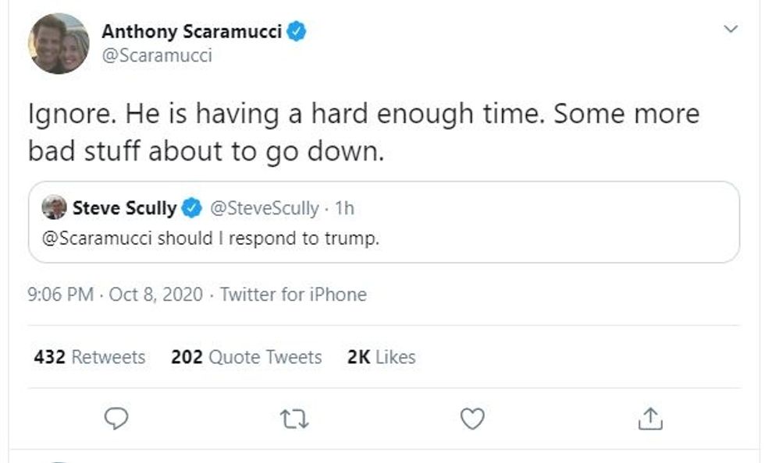Expand the tweet options chevron menu

(731, 30)
